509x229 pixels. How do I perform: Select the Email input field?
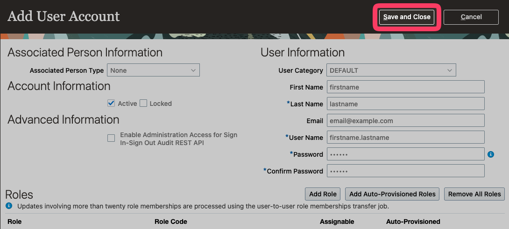(x=405, y=121)
